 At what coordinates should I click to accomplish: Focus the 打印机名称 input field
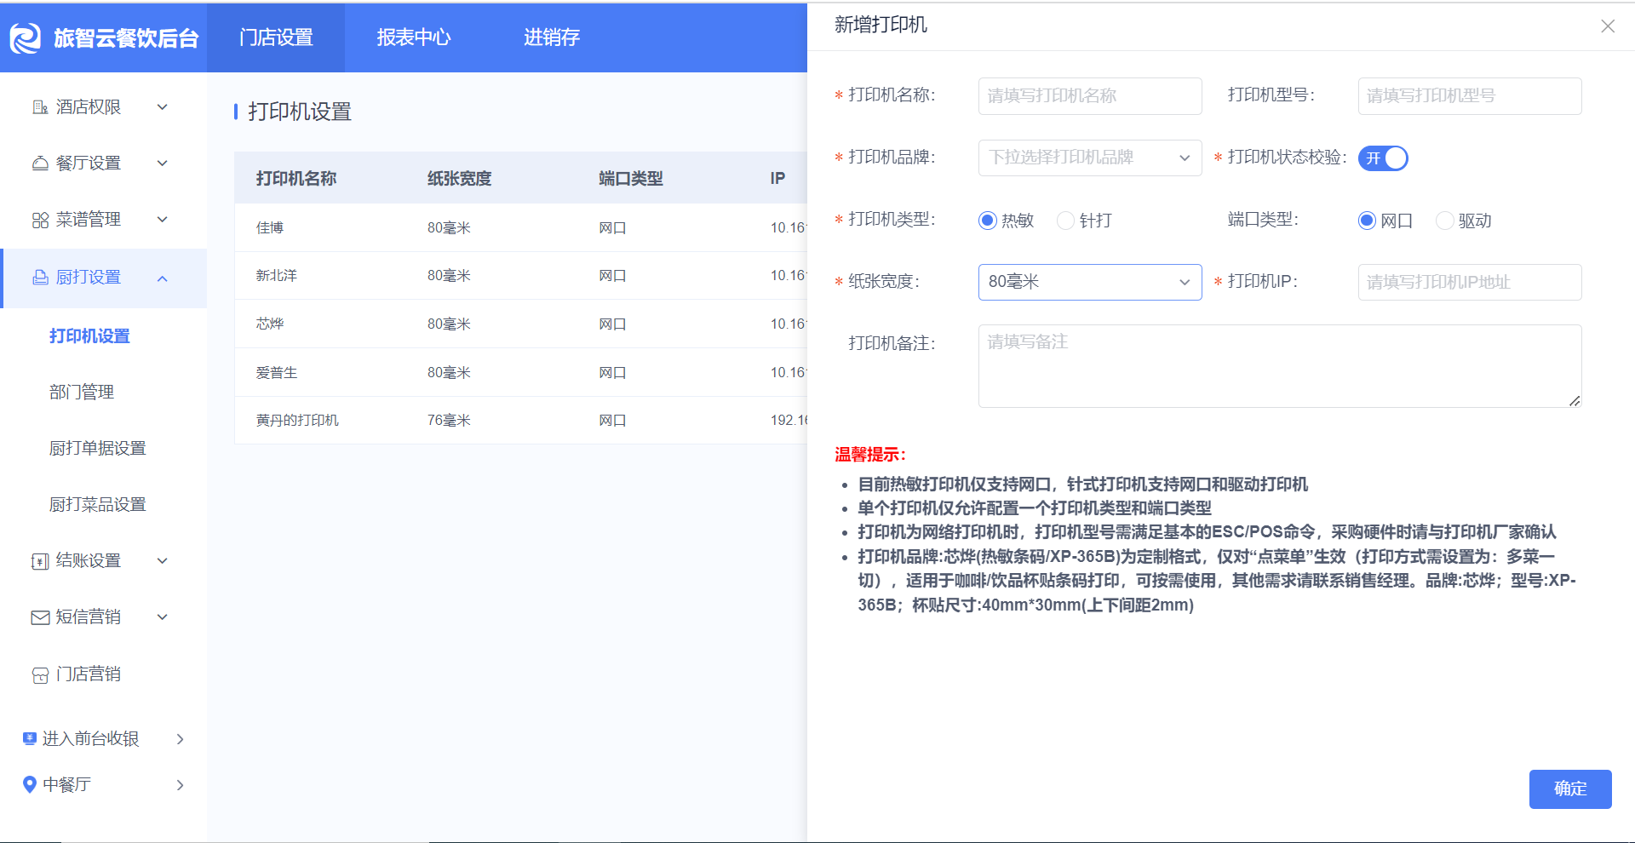(x=1090, y=96)
